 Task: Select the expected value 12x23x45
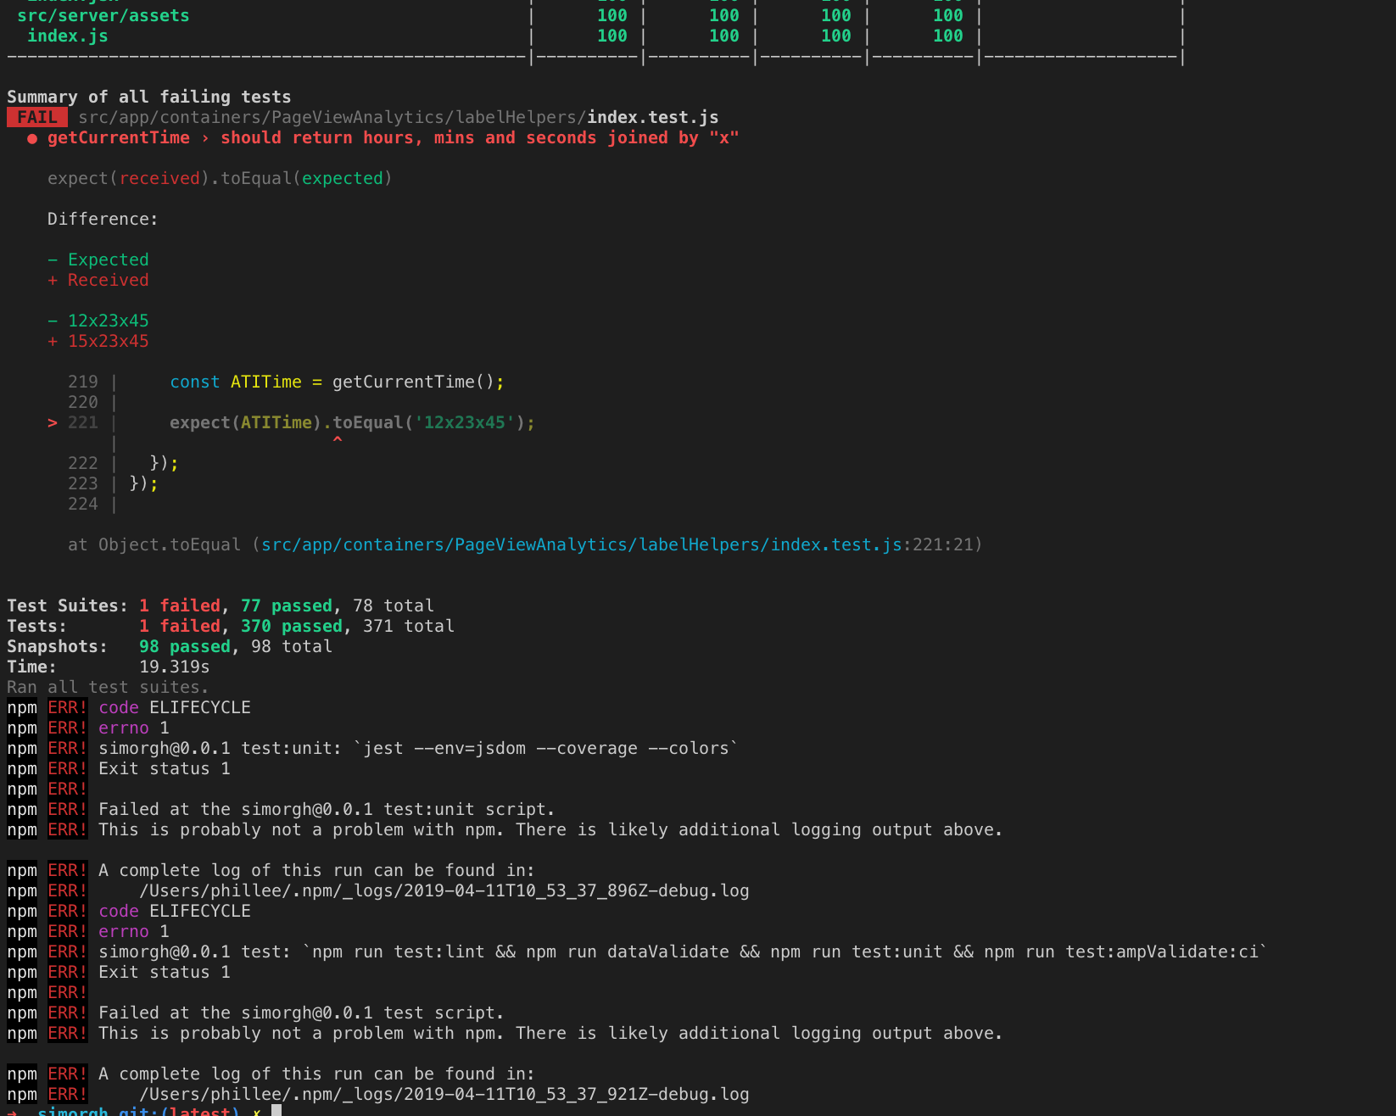point(108,321)
